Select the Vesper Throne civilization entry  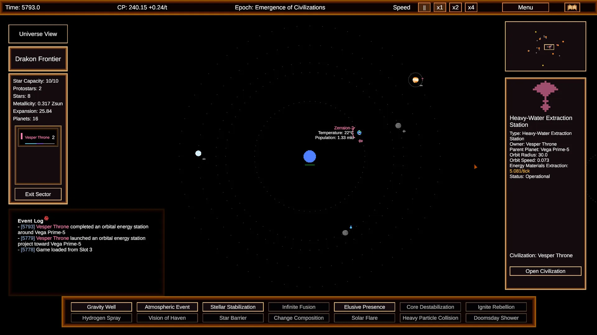(38, 137)
